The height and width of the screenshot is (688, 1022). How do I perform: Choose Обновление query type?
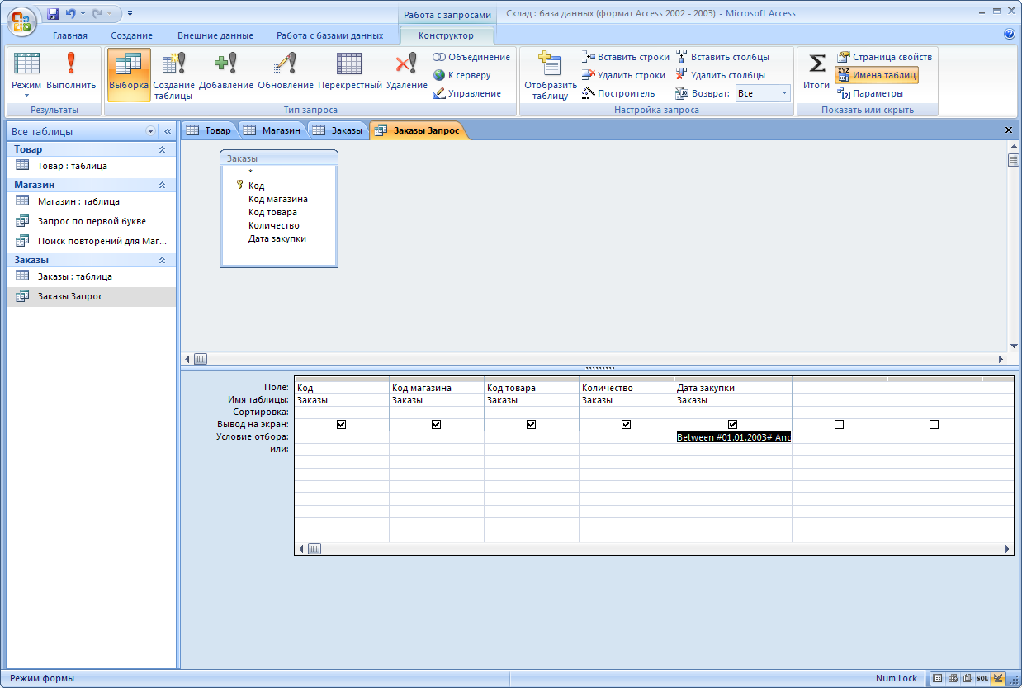pyautogui.click(x=285, y=73)
